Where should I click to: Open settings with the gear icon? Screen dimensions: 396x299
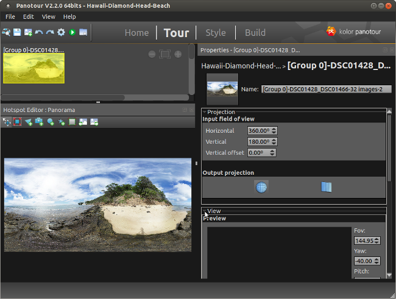click(x=61, y=32)
